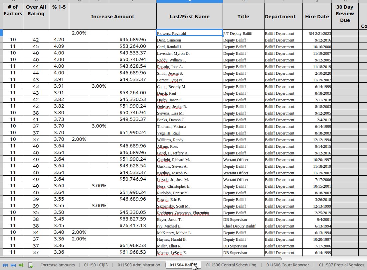This screenshot has height=270, width=367.
Task: Click the horizontal scrollbar above sheet tabs
Action: click(x=140, y=259)
